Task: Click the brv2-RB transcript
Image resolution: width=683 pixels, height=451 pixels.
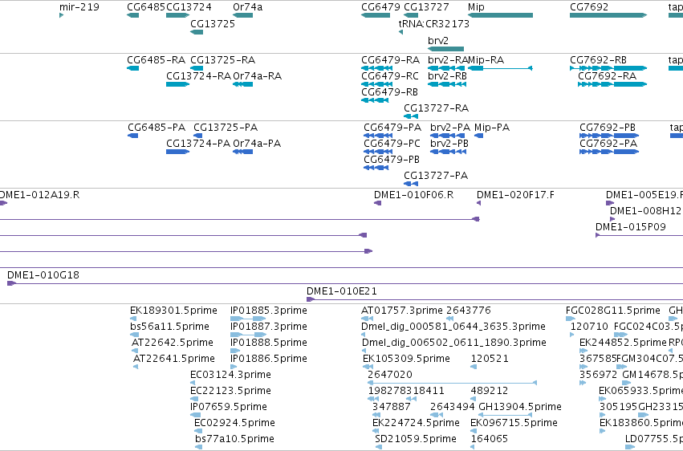Action: pyautogui.click(x=447, y=84)
